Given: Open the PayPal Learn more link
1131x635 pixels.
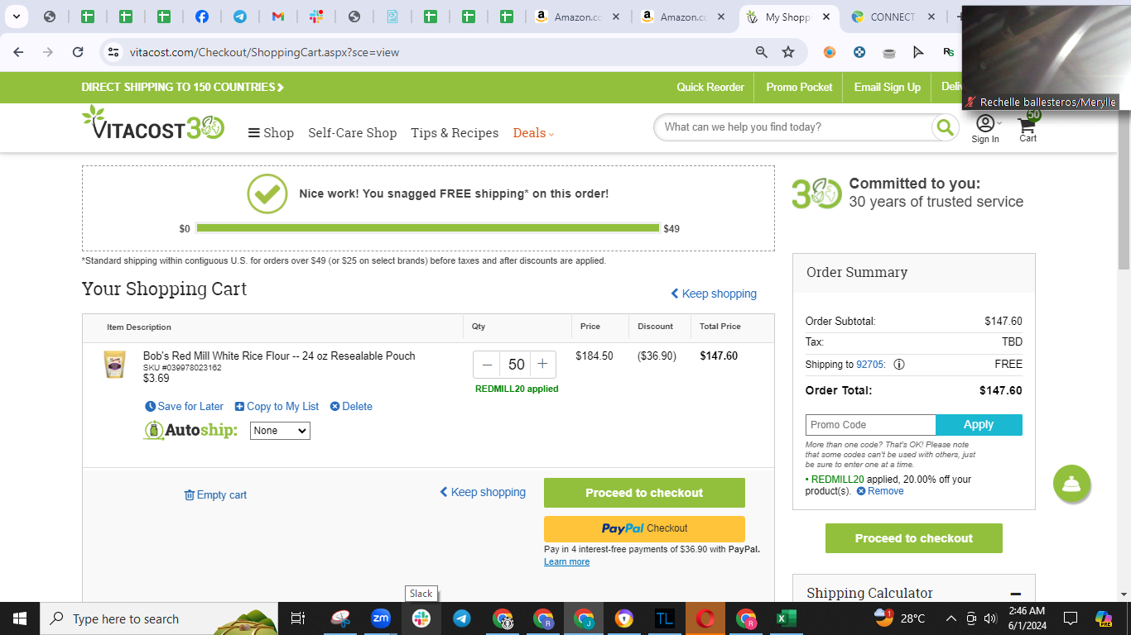Looking at the screenshot, I should tap(567, 562).
